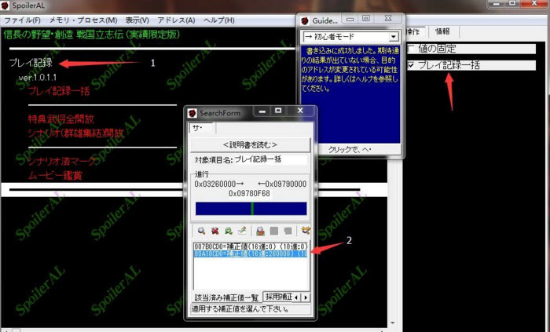Select the red プレイ記録一括 entry

59,91
